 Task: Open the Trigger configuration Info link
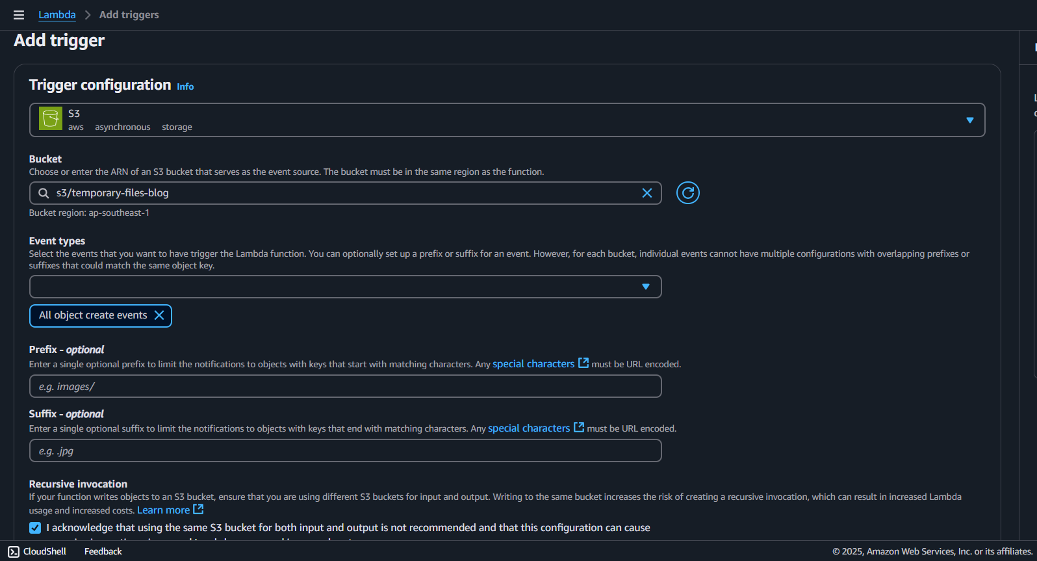point(185,86)
